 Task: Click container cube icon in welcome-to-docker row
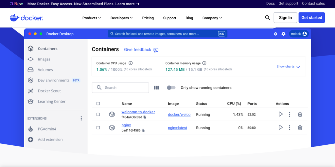click(x=112, y=114)
